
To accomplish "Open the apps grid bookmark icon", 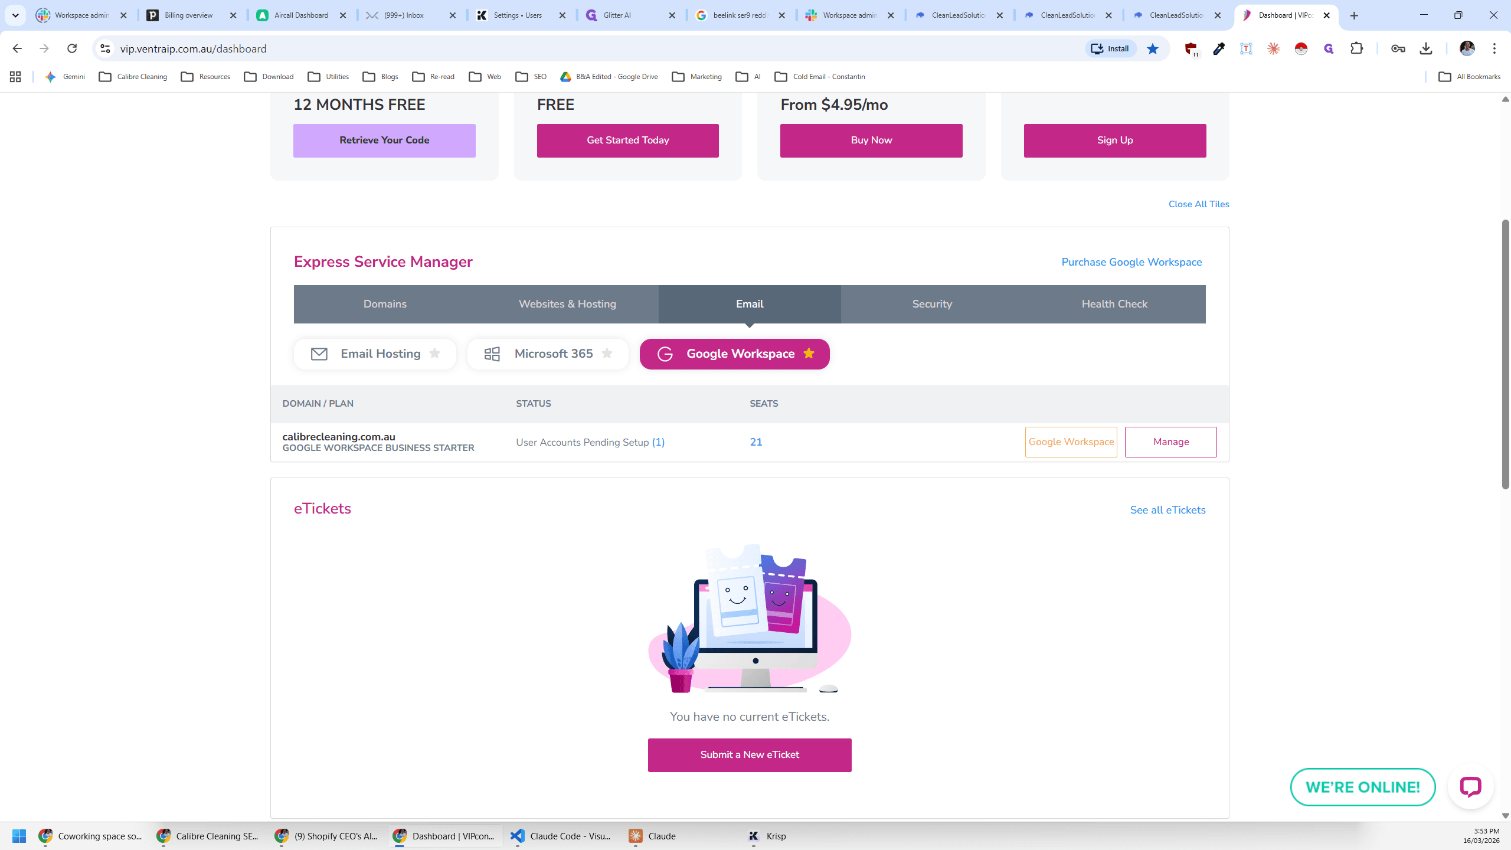I will tap(15, 77).
